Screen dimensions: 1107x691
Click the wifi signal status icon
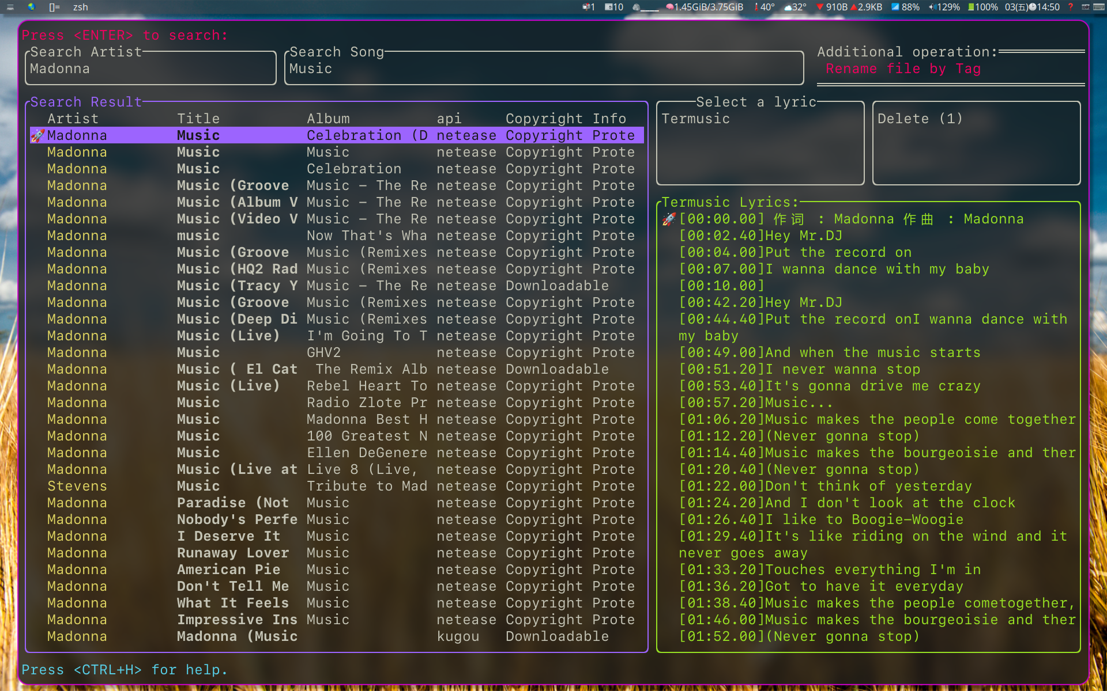coord(895,7)
